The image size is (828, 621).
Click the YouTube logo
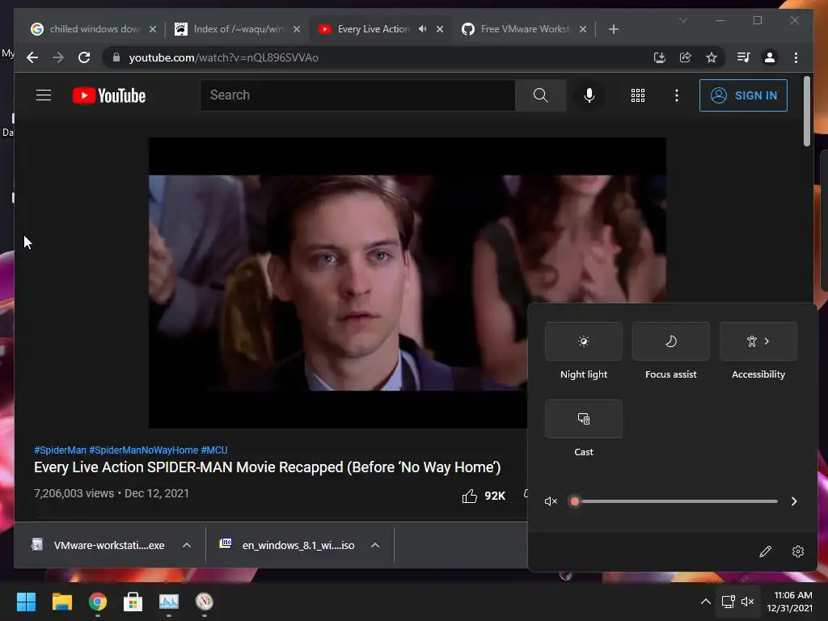[109, 95]
